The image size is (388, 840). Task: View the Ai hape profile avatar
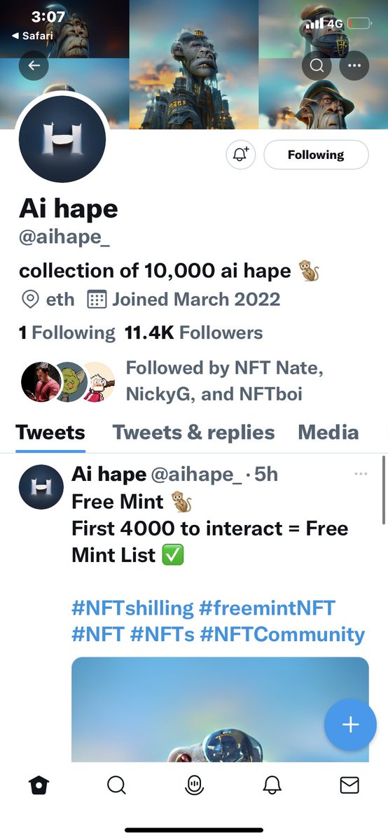pyautogui.click(x=62, y=137)
